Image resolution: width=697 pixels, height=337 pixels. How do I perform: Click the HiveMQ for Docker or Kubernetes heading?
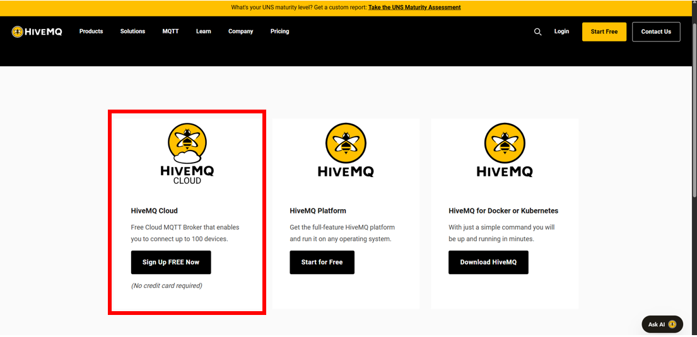tap(503, 211)
